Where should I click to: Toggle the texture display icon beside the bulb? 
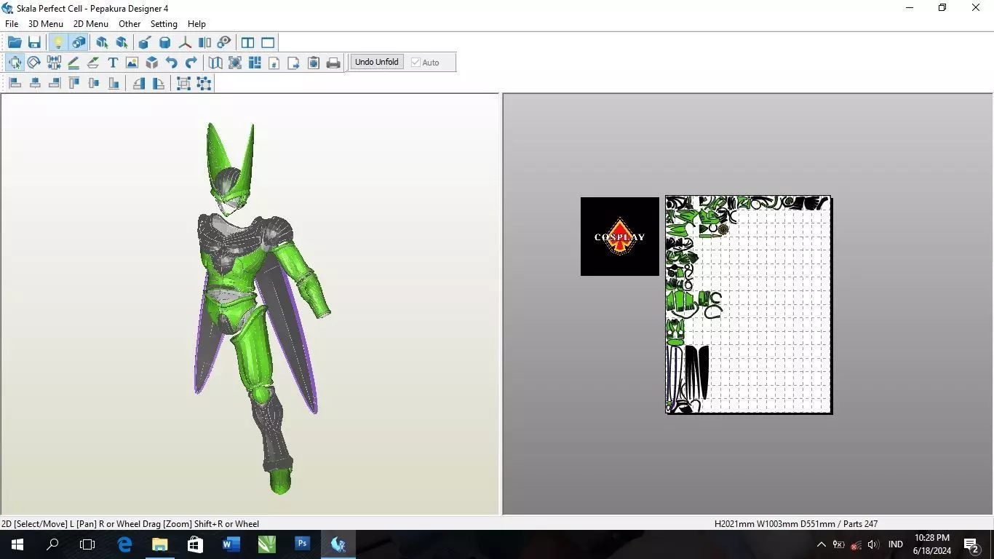click(x=79, y=42)
